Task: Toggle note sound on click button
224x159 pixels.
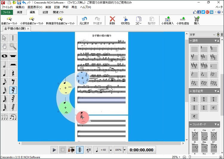Action: [88, 150]
